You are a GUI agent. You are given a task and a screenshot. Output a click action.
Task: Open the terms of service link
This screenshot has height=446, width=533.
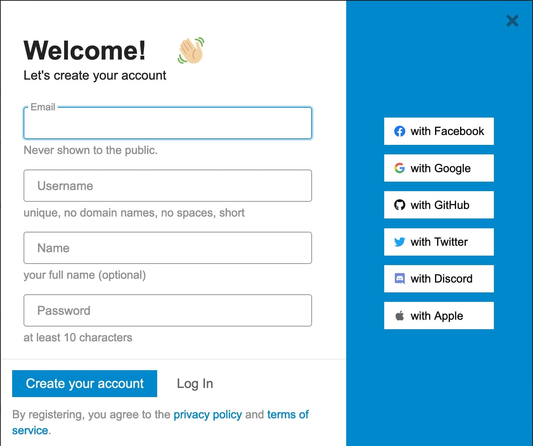pyautogui.click(x=287, y=414)
